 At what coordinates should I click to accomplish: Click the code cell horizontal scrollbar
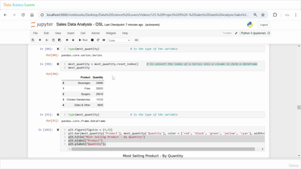point(163,149)
